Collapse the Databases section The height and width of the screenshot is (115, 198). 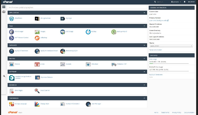pos(144,45)
